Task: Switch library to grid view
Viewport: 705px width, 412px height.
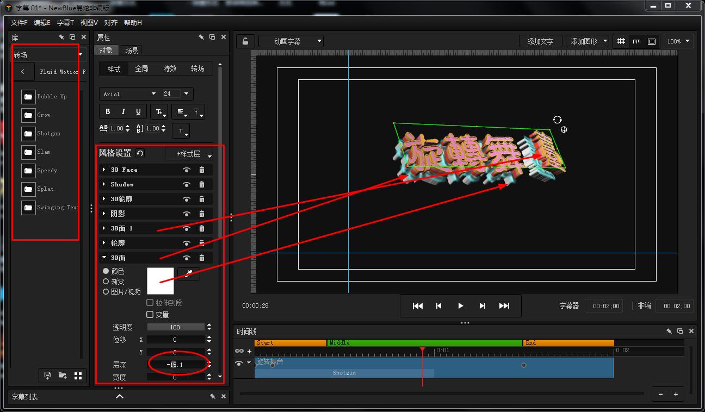Action: coord(78,376)
